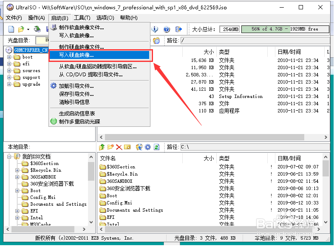This screenshot has height=246, width=334.
Task: Open the dropdown arrow beside Open icon
Action: point(28,29)
